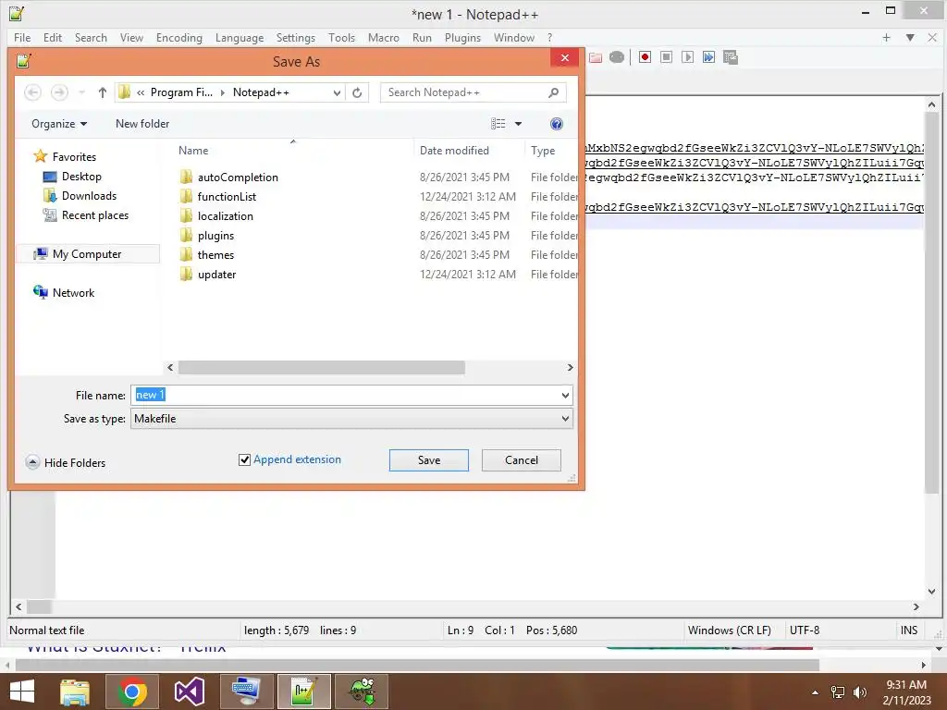947x710 pixels.
Task: Click the Search Notepad++ box
Action: [x=473, y=92]
